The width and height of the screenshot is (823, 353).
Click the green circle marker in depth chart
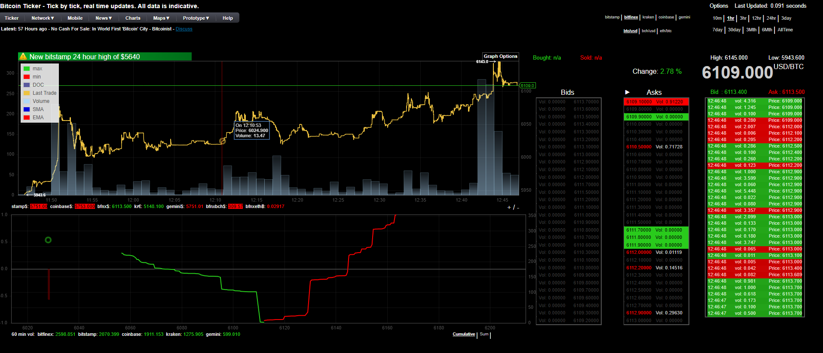click(48, 240)
